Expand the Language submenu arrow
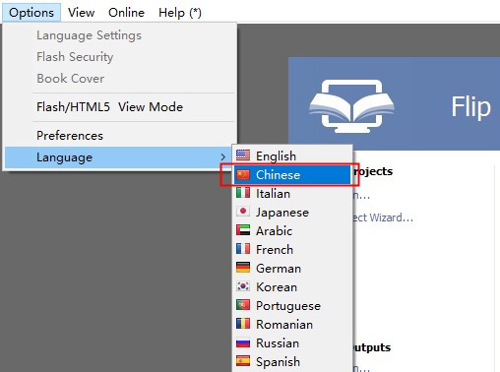This screenshot has height=372, width=500. click(x=222, y=157)
